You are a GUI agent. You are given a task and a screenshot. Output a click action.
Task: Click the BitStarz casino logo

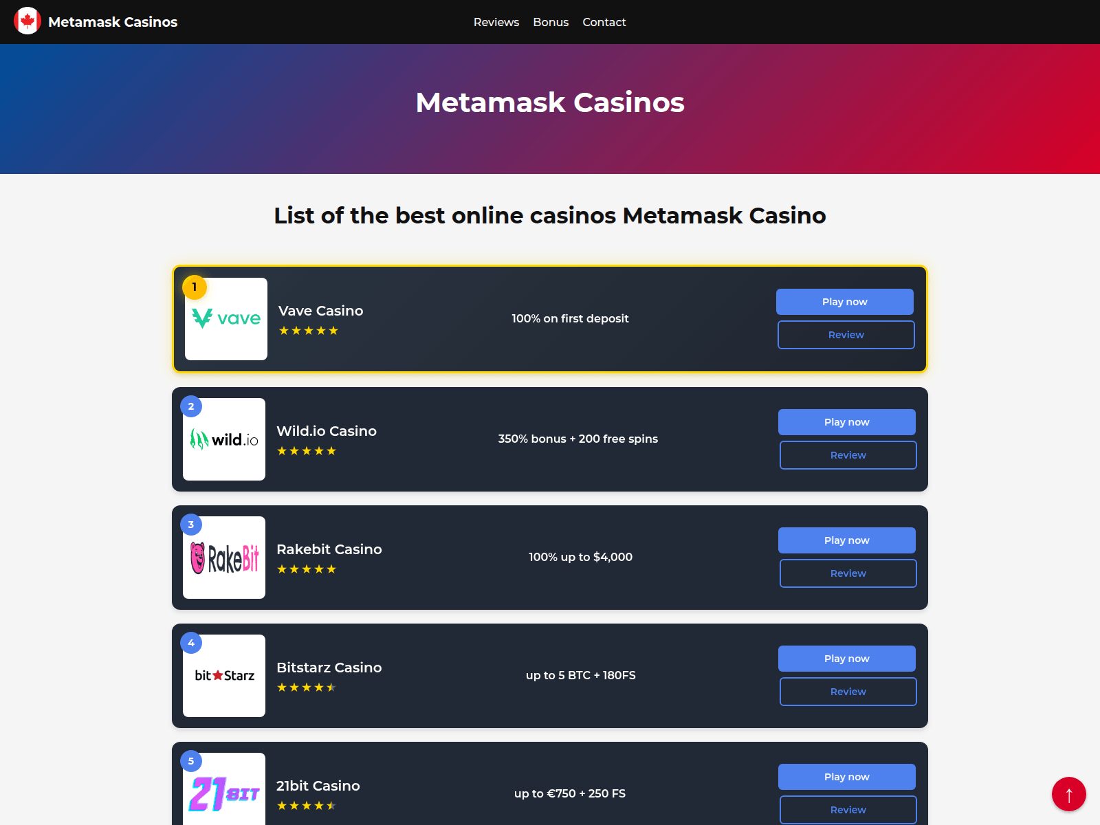coord(224,676)
